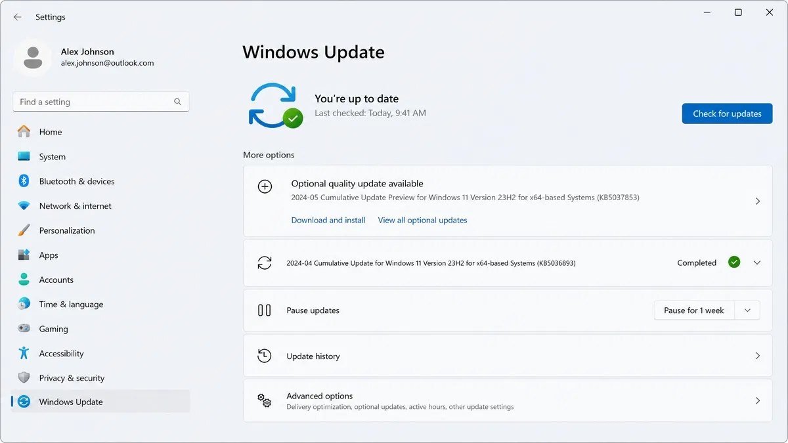Open optional quality update chevron
Screen dimensions: 788x443
tap(758, 201)
